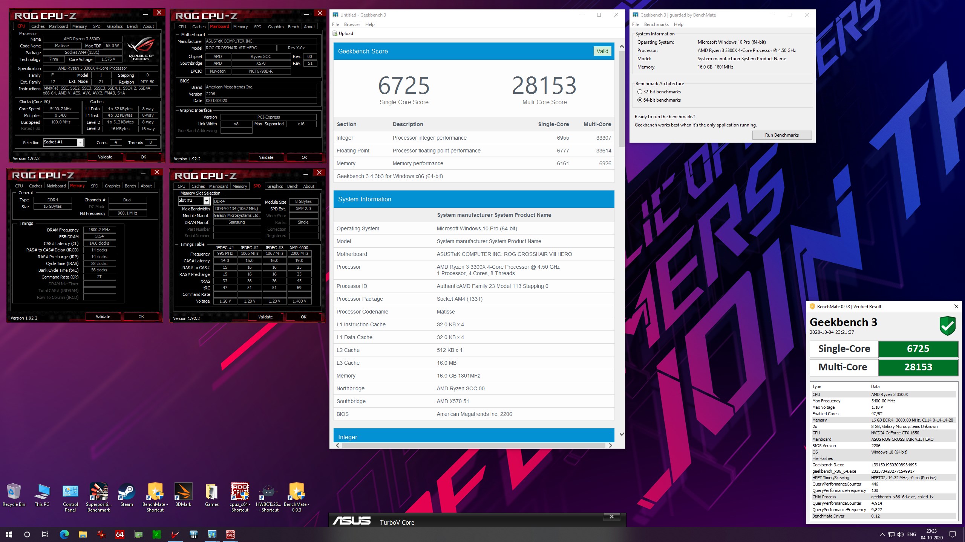Click Geekbench scrollbar up arrow

[622, 46]
